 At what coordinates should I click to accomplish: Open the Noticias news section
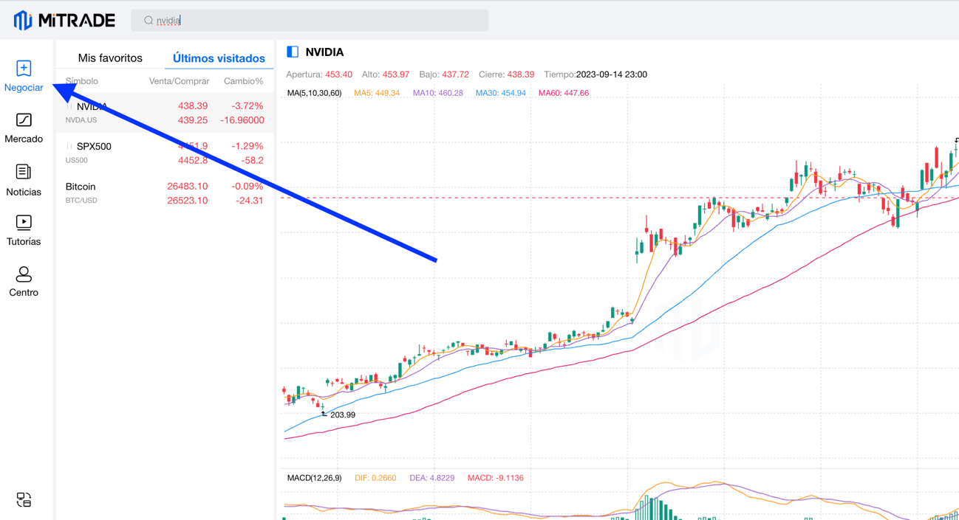pos(24,180)
